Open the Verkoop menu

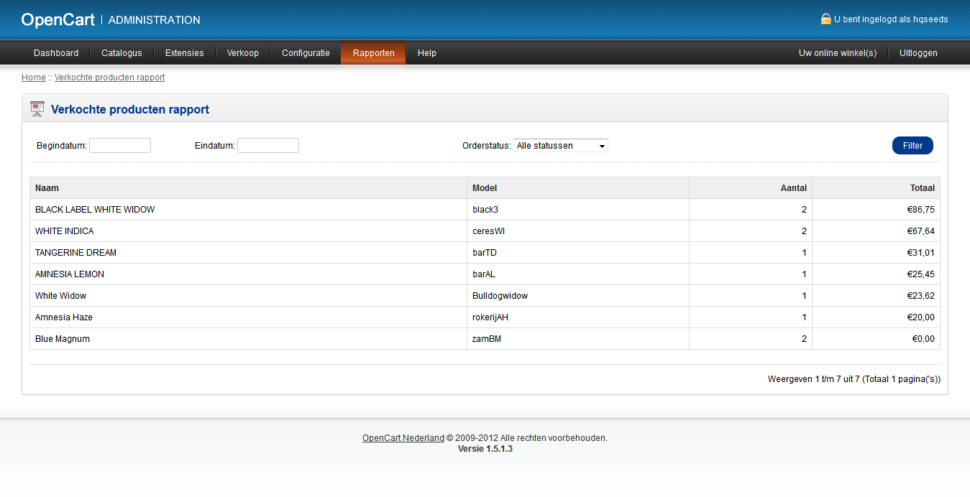tap(242, 53)
